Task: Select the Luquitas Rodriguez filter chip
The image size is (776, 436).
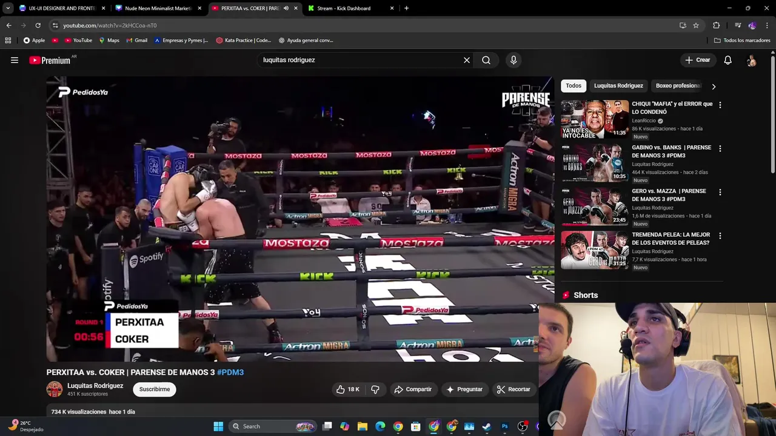Action: (x=618, y=86)
